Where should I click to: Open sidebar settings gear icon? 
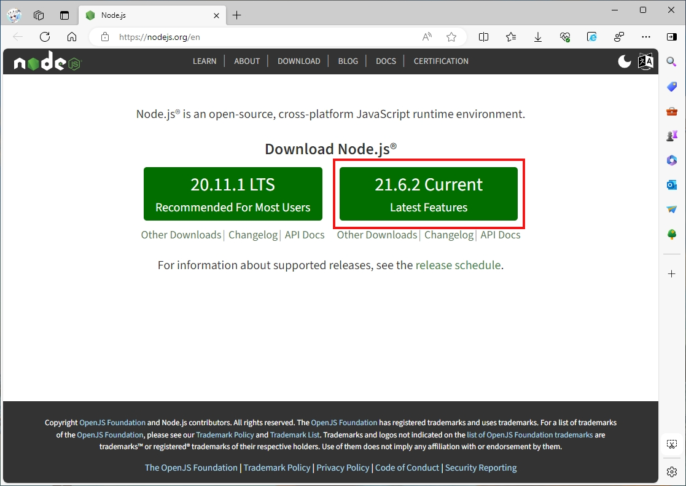(x=671, y=471)
